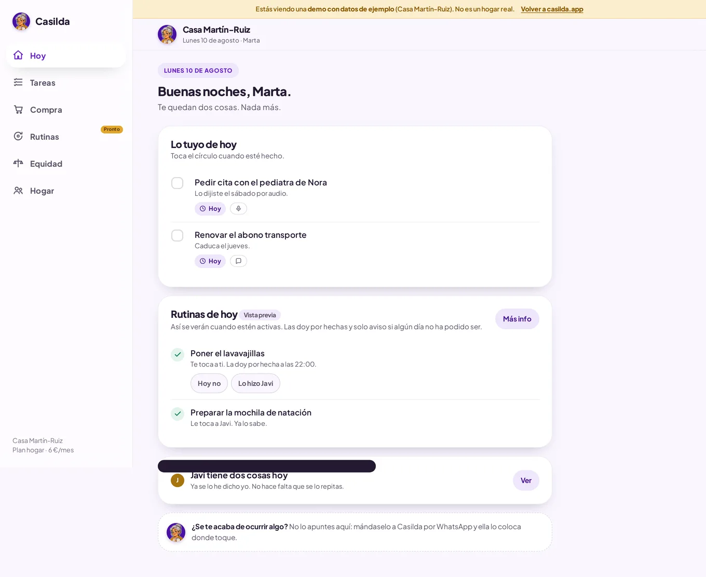
Task: Click the LUNES 10 DE AGOSTO date pill
Action: tap(198, 71)
